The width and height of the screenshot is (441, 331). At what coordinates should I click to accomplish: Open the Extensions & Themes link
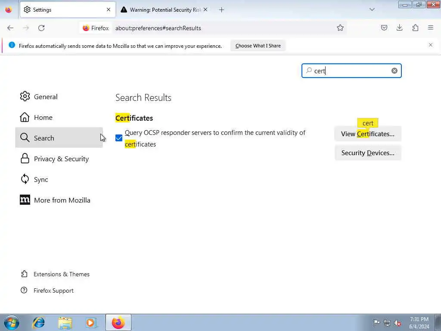click(x=55, y=274)
